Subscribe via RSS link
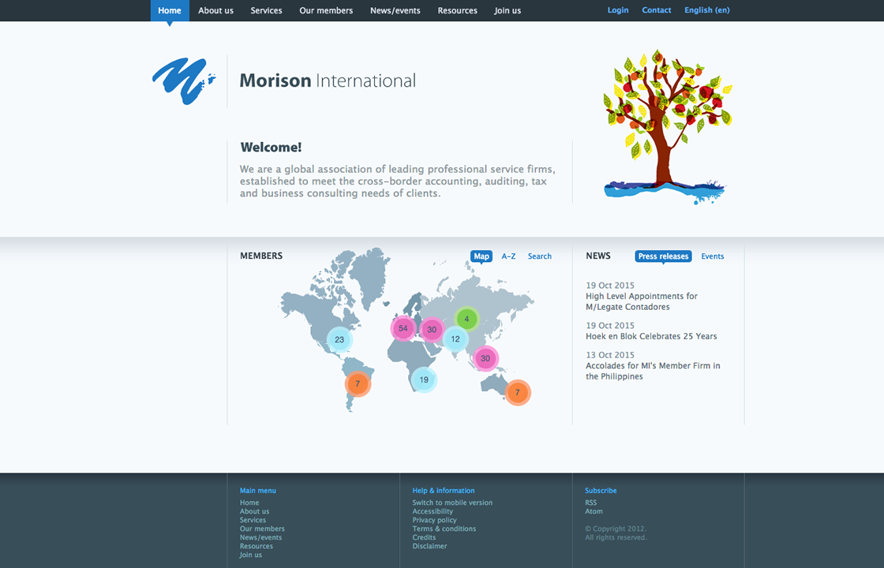Image resolution: width=884 pixels, height=568 pixels. click(590, 503)
